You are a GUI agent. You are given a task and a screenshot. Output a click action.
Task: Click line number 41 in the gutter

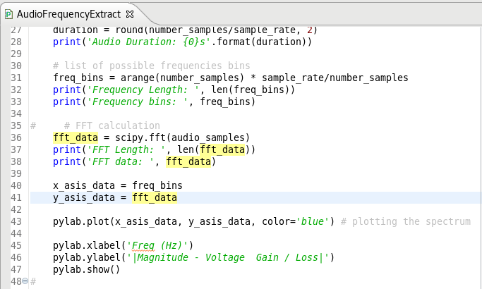16,197
